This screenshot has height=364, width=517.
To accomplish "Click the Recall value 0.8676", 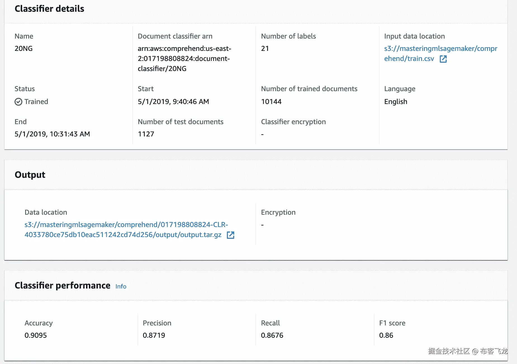I will tap(272, 335).
